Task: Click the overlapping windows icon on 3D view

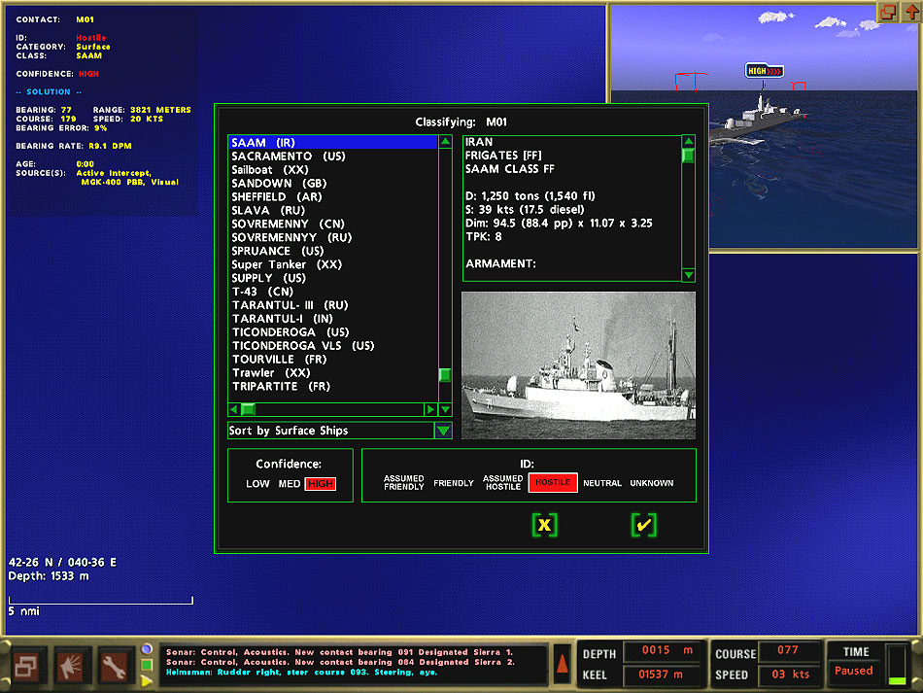Action: pyautogui.click(x=887, y=12)
